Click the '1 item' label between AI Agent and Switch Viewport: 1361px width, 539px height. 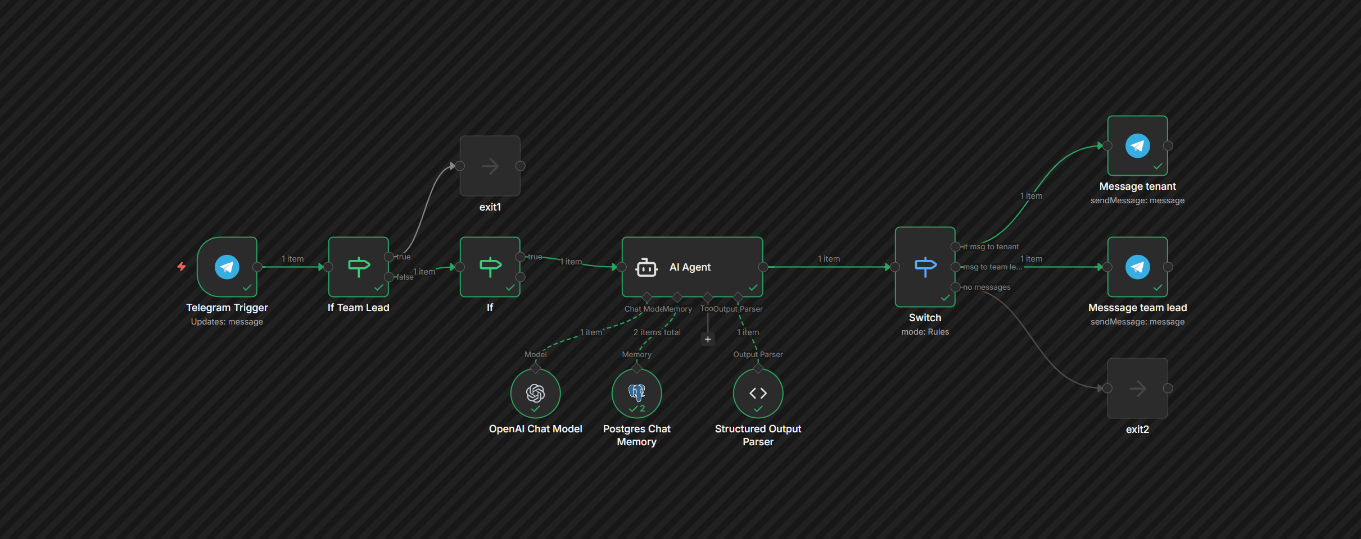click(829, 259)
